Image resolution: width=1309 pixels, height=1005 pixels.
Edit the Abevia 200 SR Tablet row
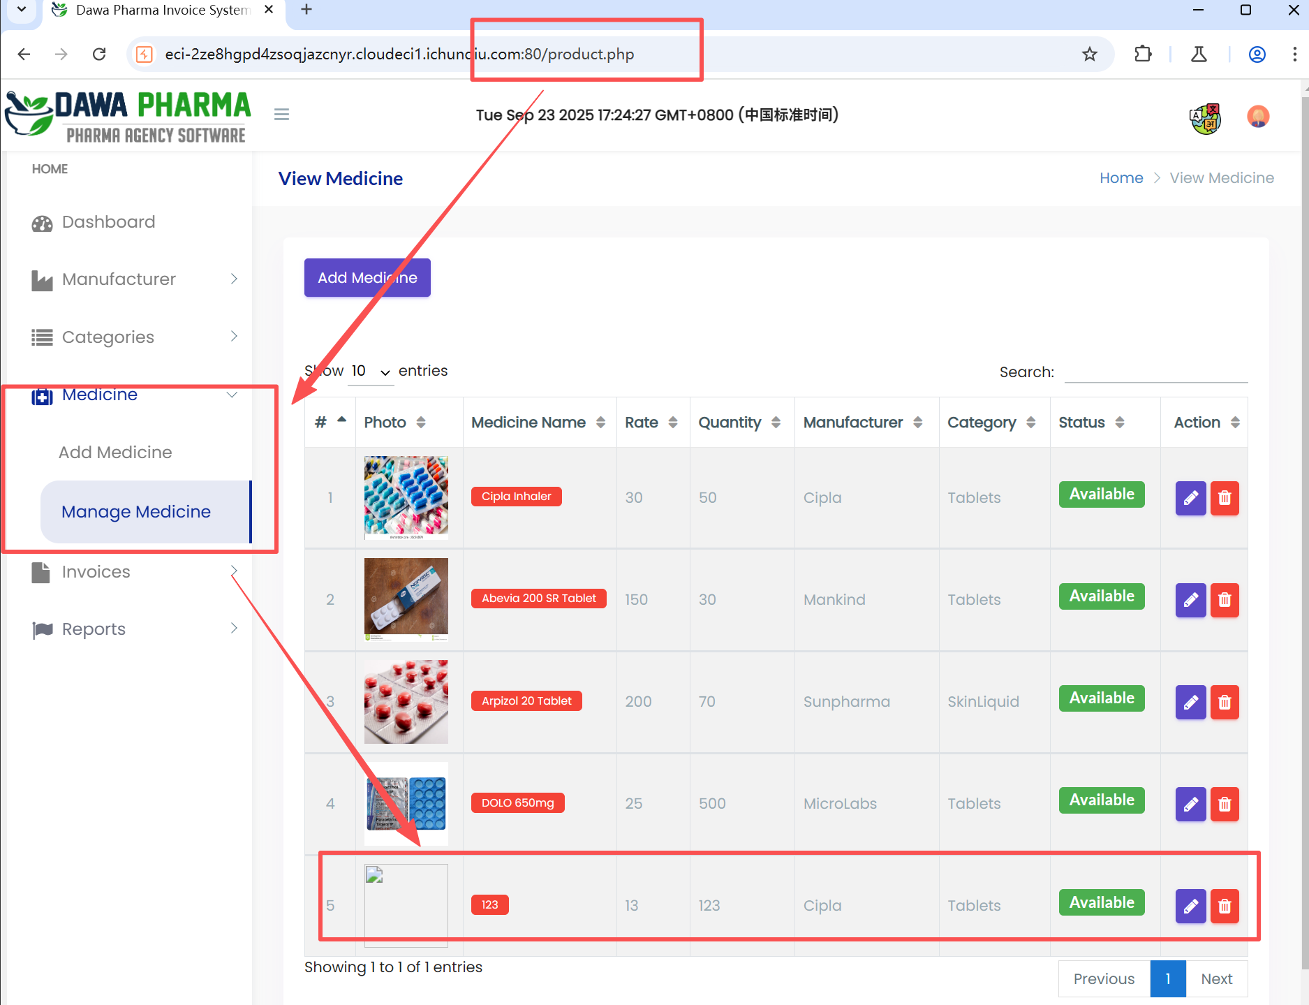coord(1190,600)
